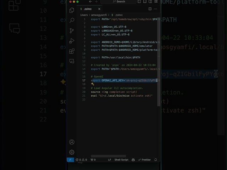Open the Copilot status icon
The image size is (227, 170).
tap(133, 160)
